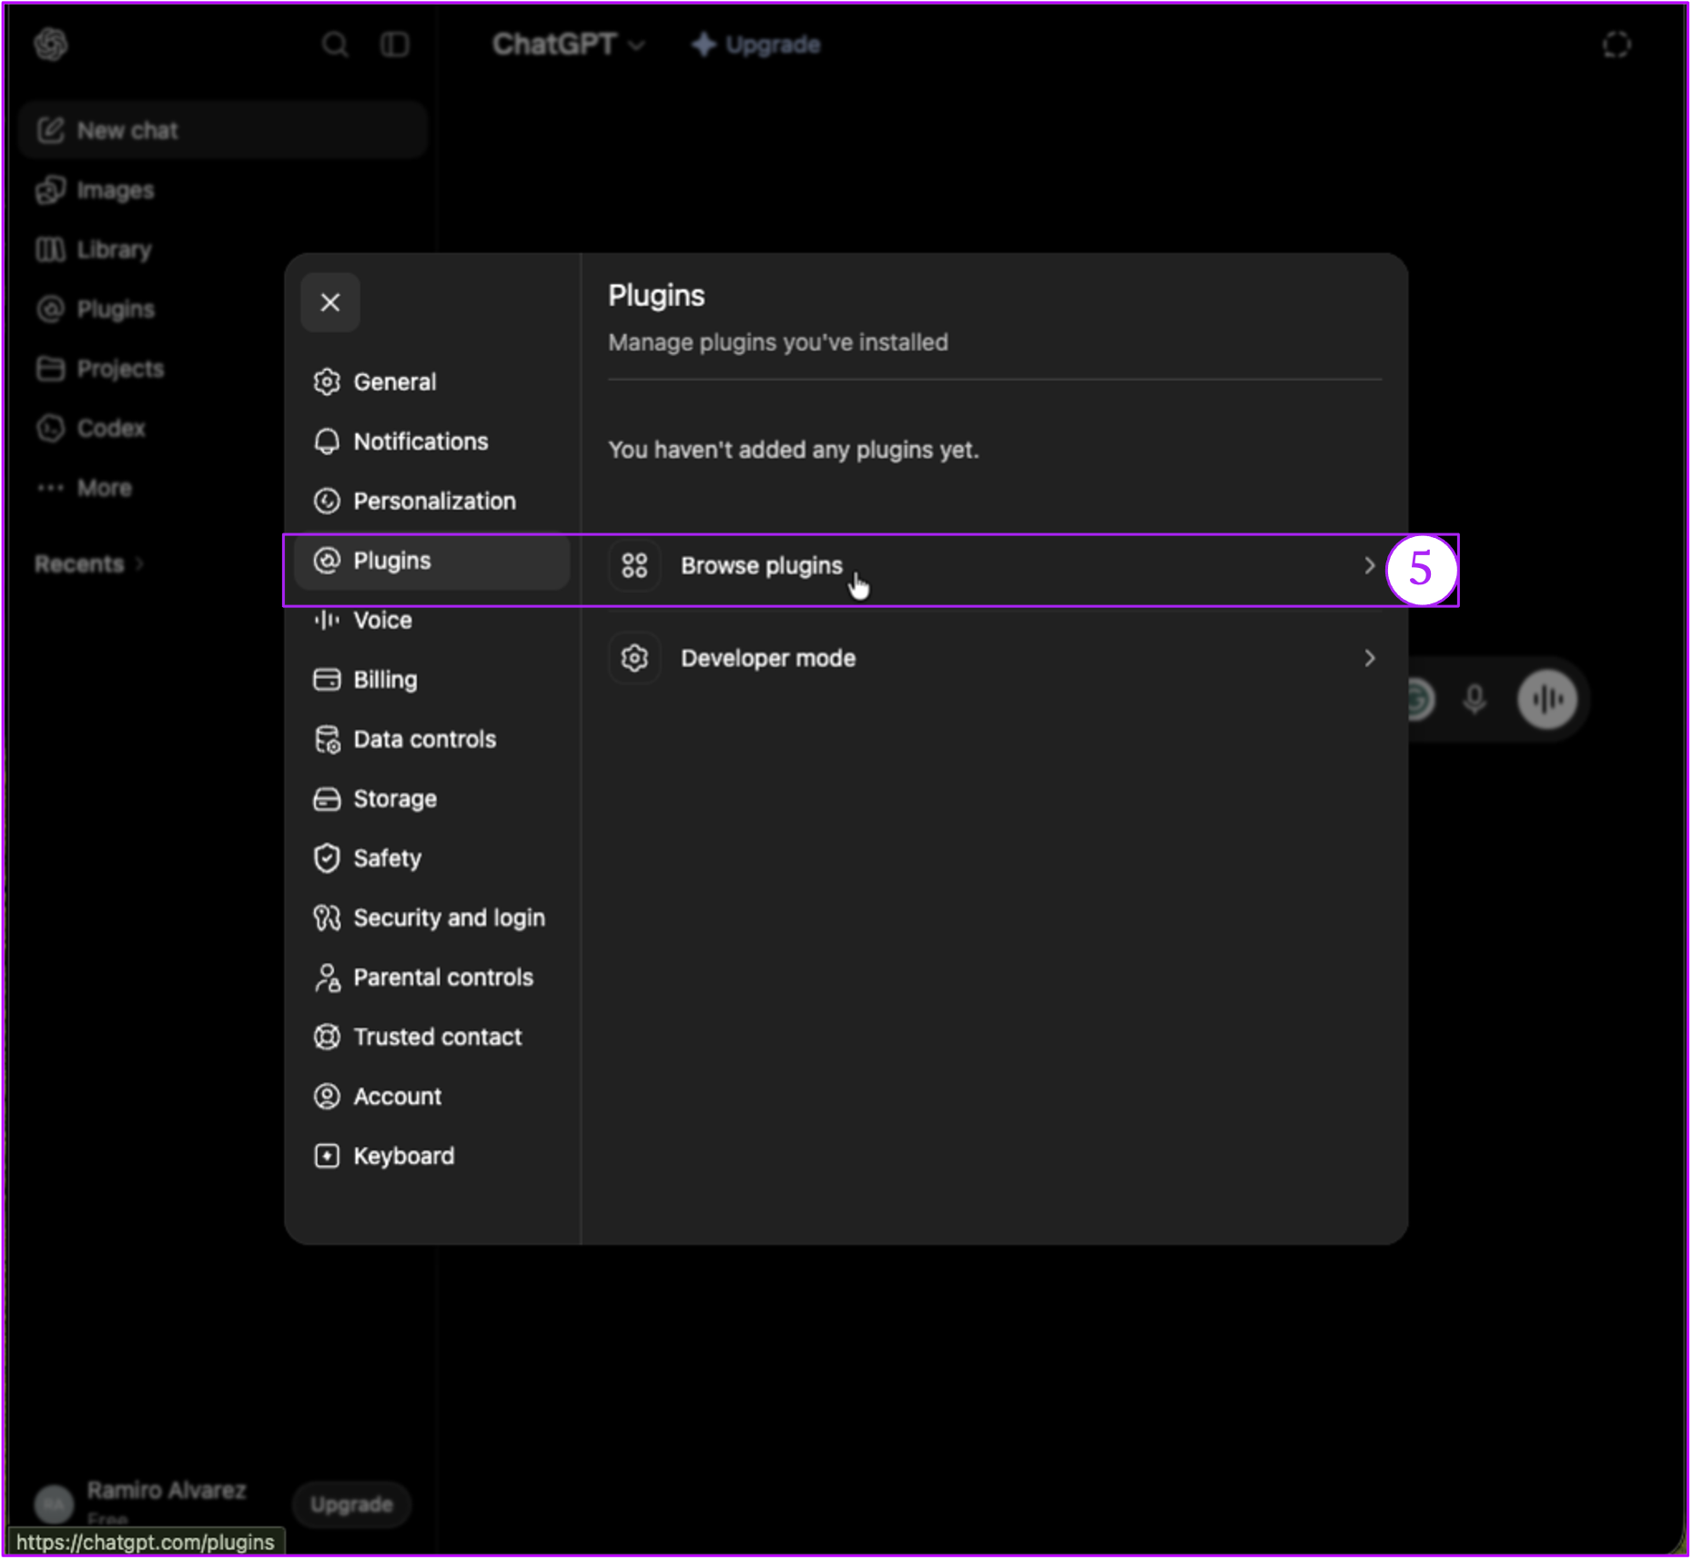Click the Upgrade sparkle icon in header

point(704,44)
